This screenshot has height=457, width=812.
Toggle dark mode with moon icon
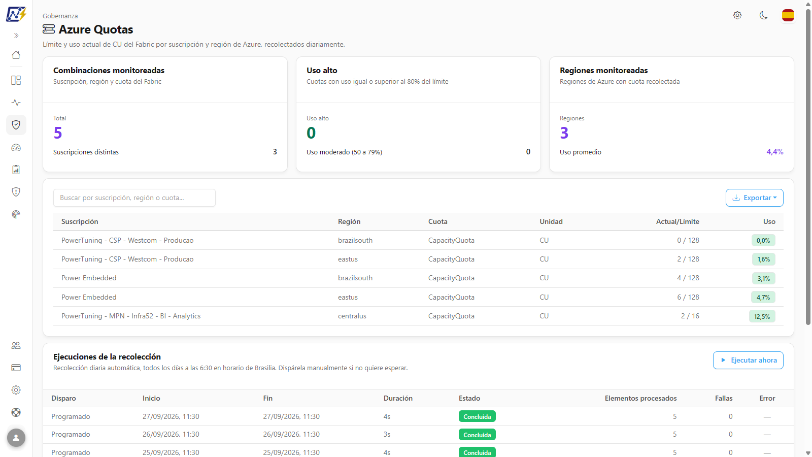point(763,15)
